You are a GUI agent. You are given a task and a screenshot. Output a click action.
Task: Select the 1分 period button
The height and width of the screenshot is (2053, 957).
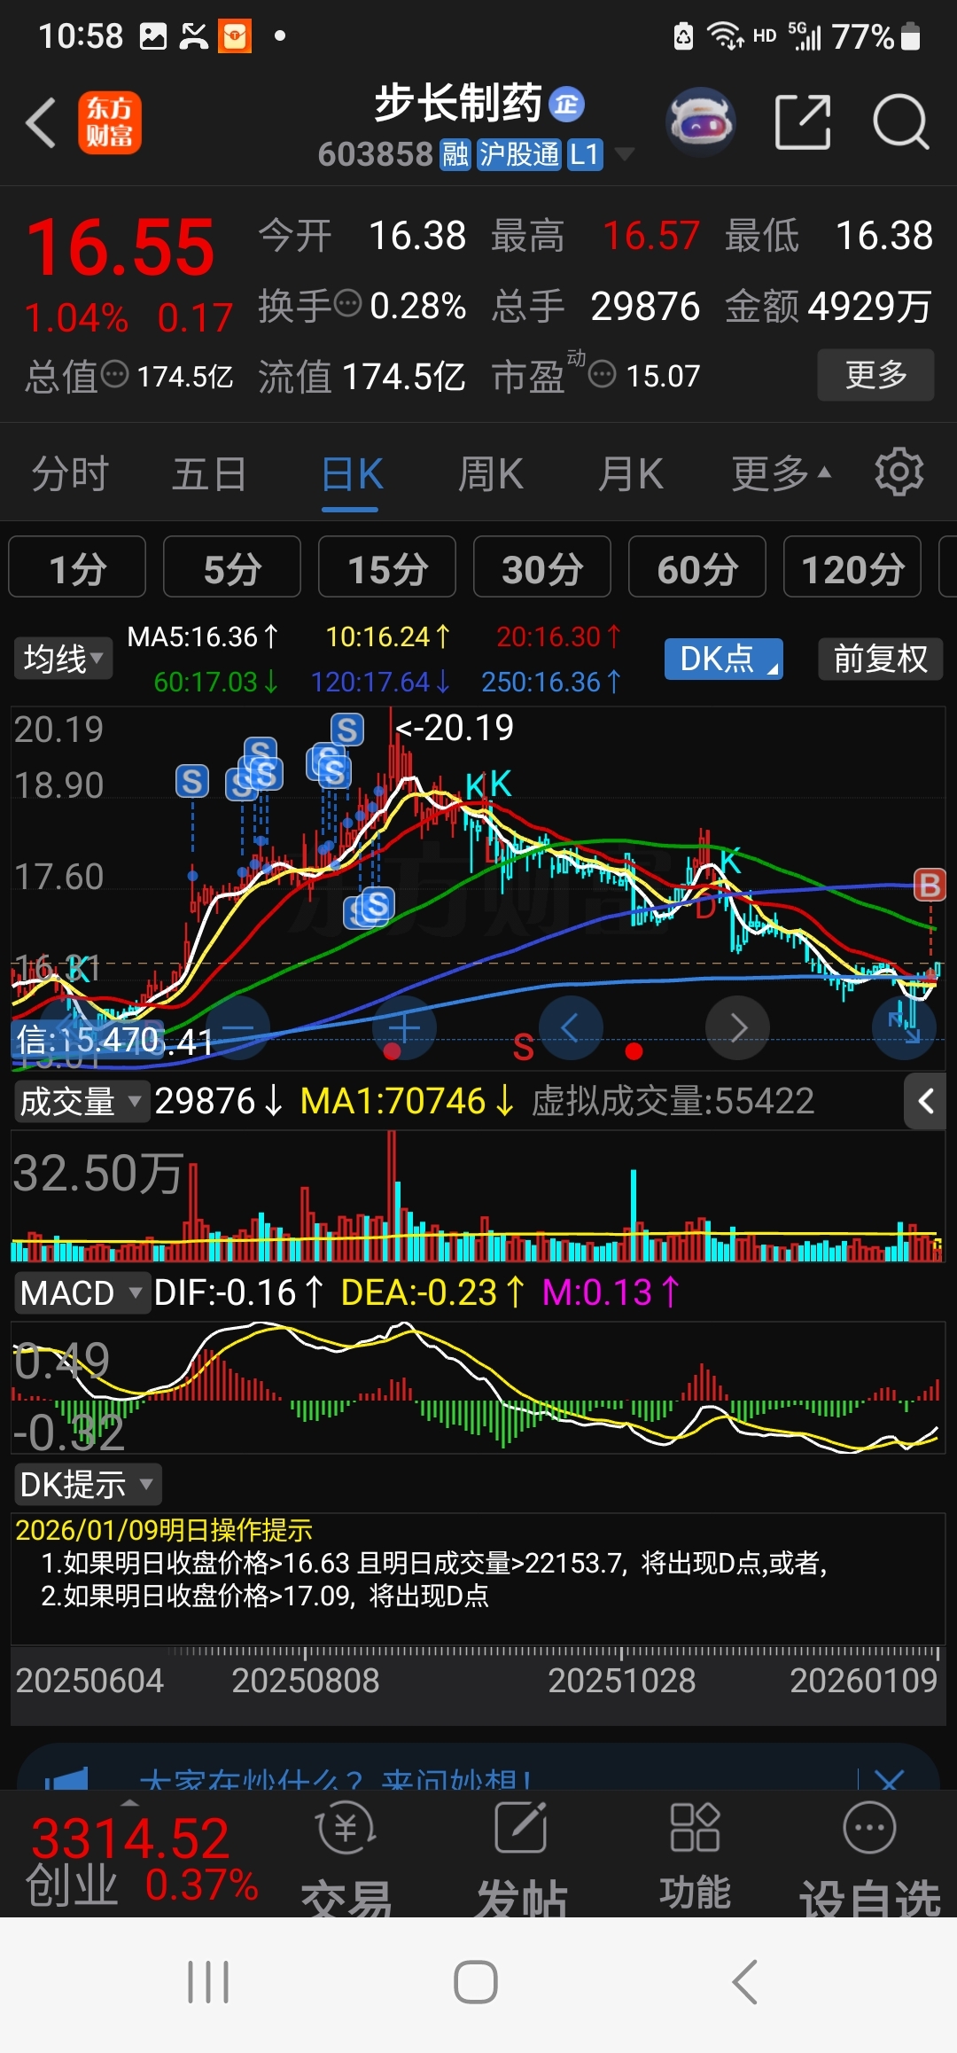click(77, 567)
